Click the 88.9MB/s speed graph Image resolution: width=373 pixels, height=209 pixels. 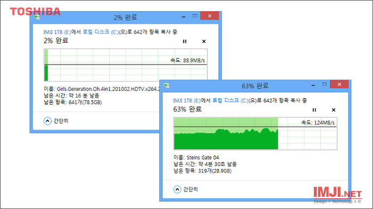pyautogui.click(x=126, y=65)
